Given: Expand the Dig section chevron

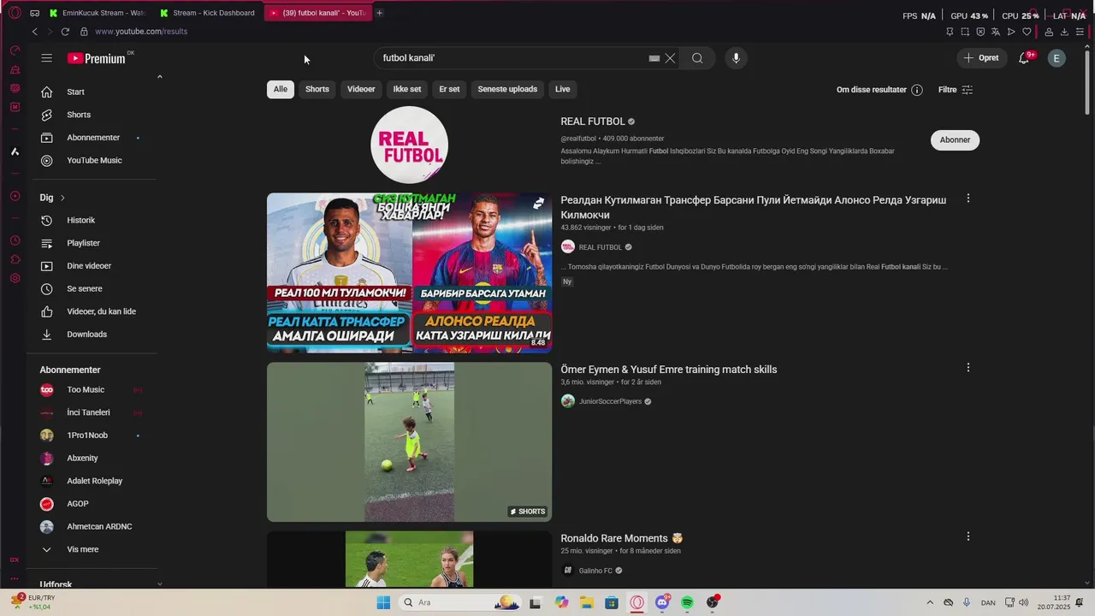Looking at the screenshot, I should (x=62, y=198).
